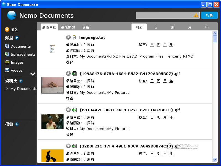The width and height of the screenshot is (221, 166).
Task: Click the text file icon beside language.txt
Action: pyautogui.click(x=74, y=37)
